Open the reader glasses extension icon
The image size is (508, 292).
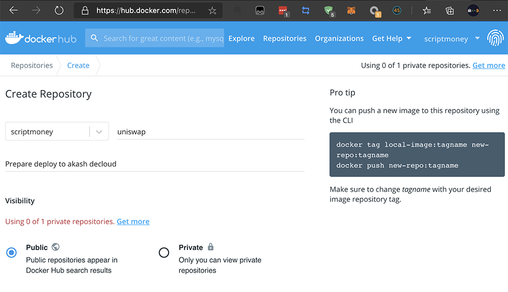pyautogui.click(x=260, y=11)
